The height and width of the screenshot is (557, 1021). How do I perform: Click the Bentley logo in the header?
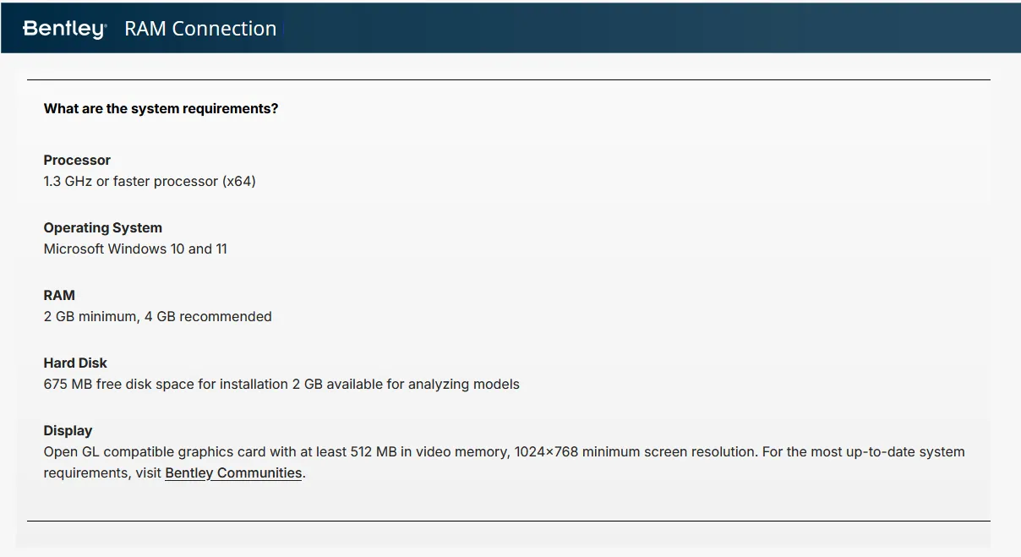coord(64,29)
